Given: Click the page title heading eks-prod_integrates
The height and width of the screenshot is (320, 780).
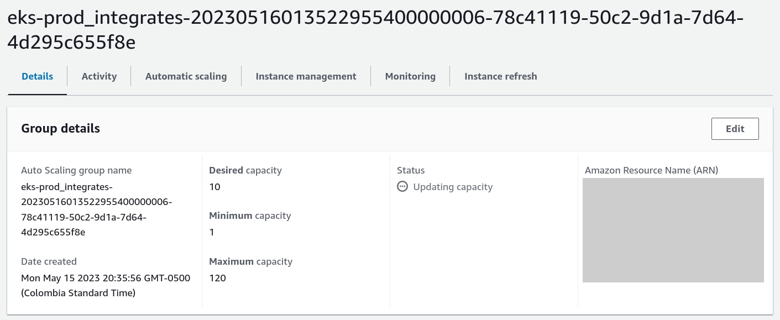Looking at the screenshot, I should click(x=375, y=30).
